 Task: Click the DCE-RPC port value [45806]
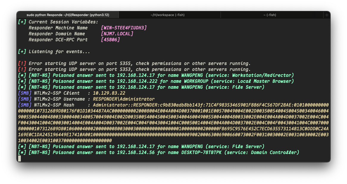pos(110,40)
